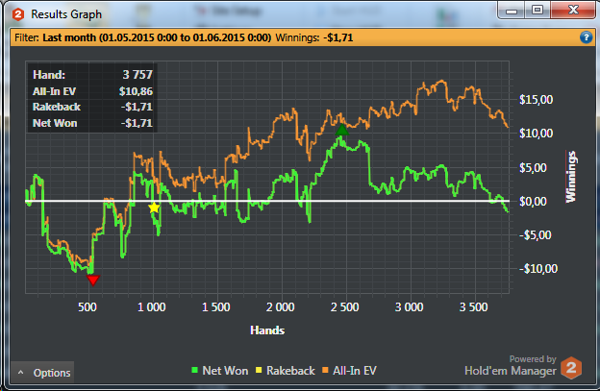Click the 3 500 hands axis label
This screenshot has height=391, width=600.
pyautogui.click(x=473, y=306)
